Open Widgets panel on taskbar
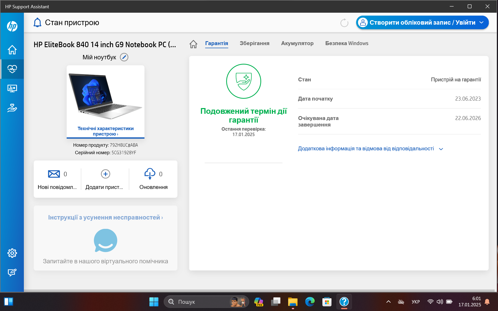The image size is (498, 311). pos(9,302)
